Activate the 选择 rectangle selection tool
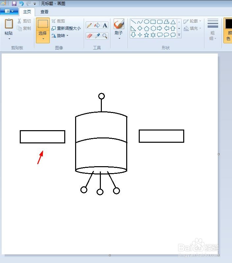This screenshot has width=232, height=263. [43, 24]
